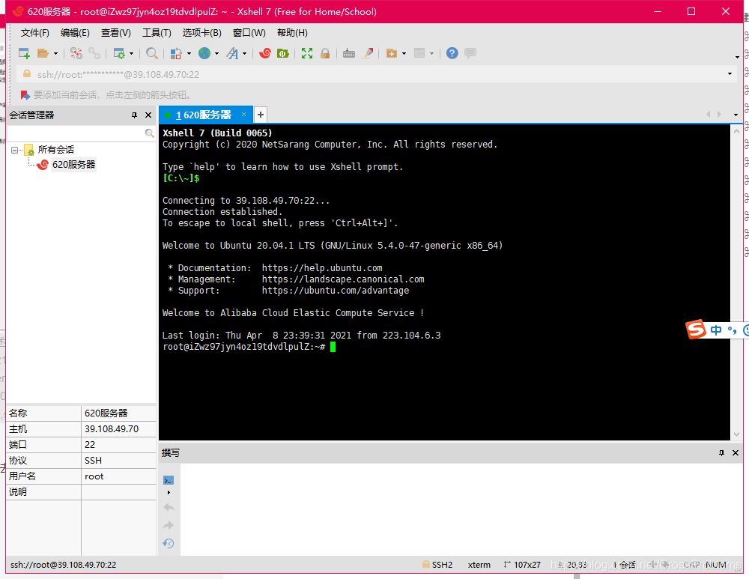Screen dimensions: 749x579
Task: Click the Find magnifier toolbar icon
Action: click(x=152, y=53)
